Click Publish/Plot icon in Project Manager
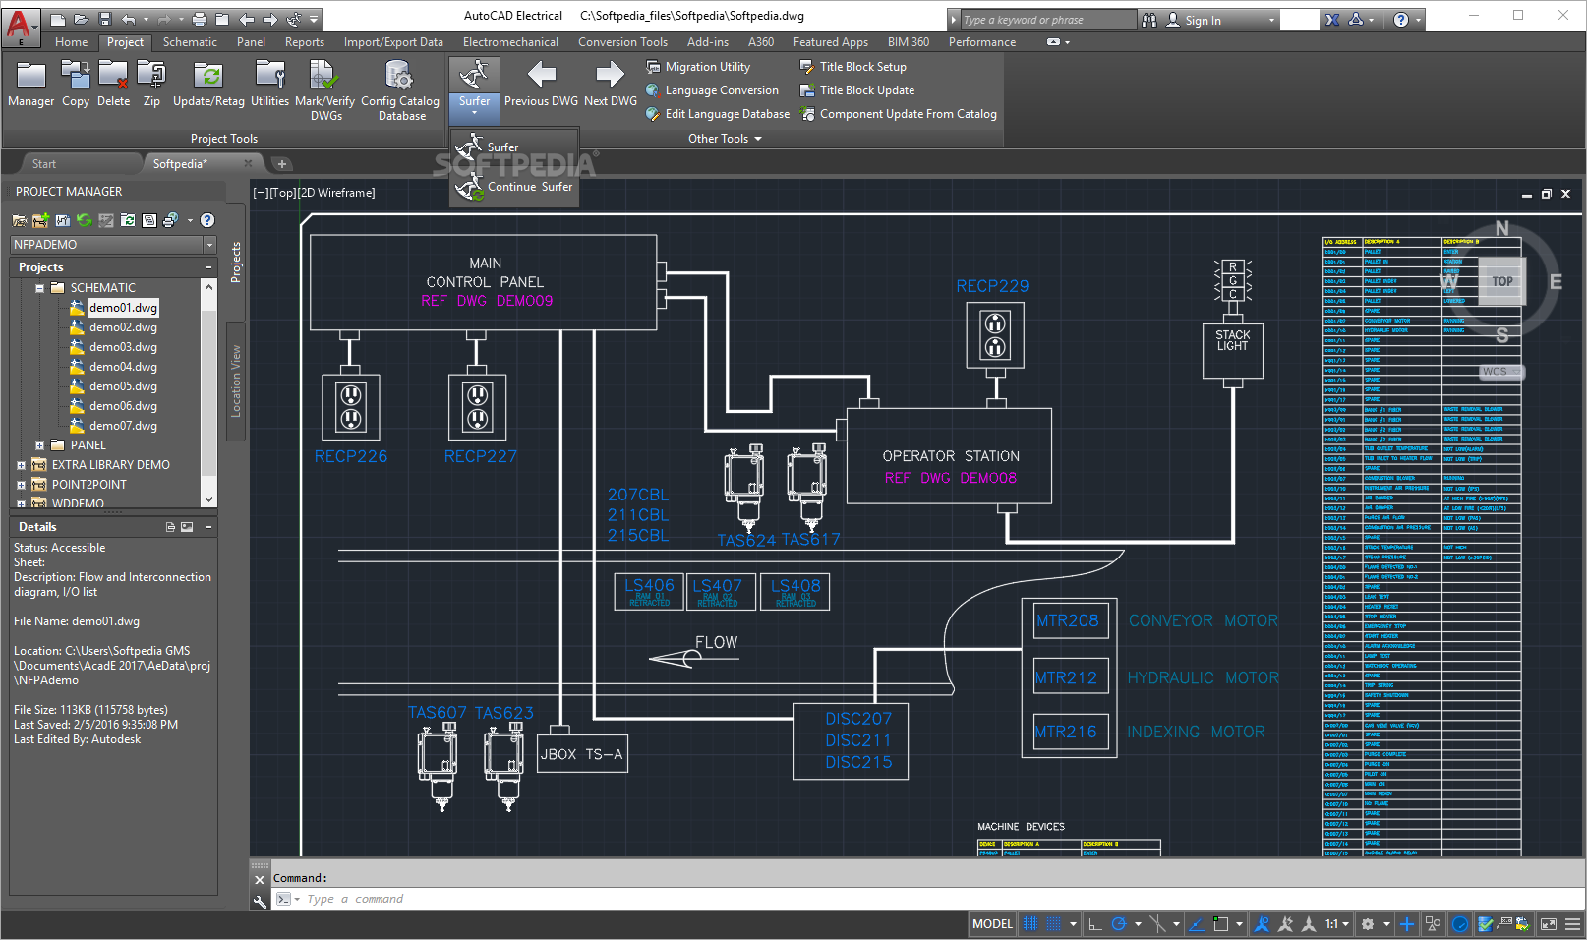 click(170, 220)
